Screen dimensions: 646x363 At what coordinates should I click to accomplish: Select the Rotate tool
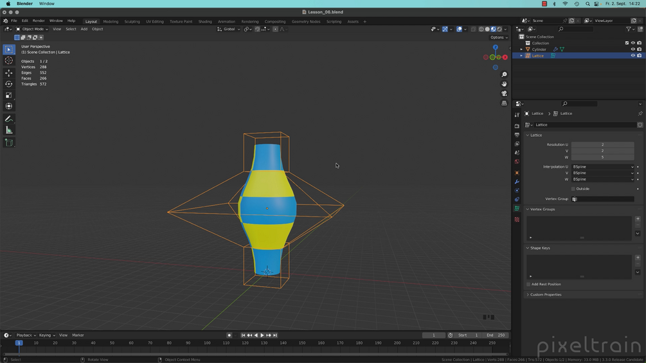click(x=8, y=84)
